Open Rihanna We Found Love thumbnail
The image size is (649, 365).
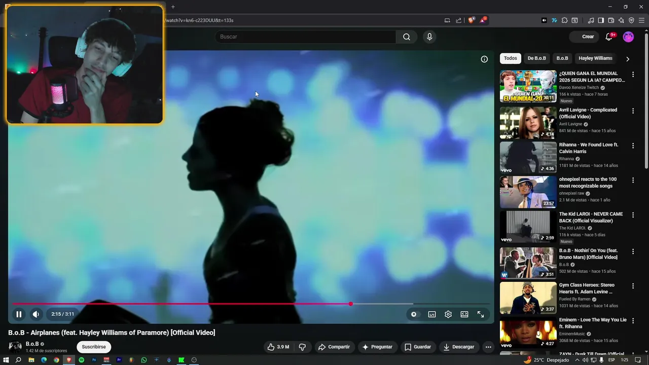click(528, 157)
